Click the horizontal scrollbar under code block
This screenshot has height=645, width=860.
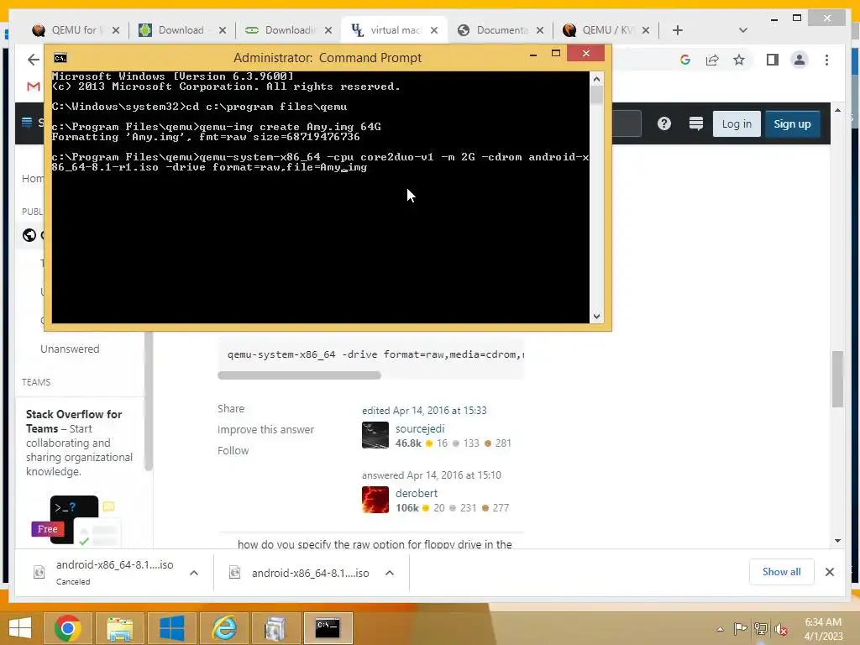click(x=299, y=375)
